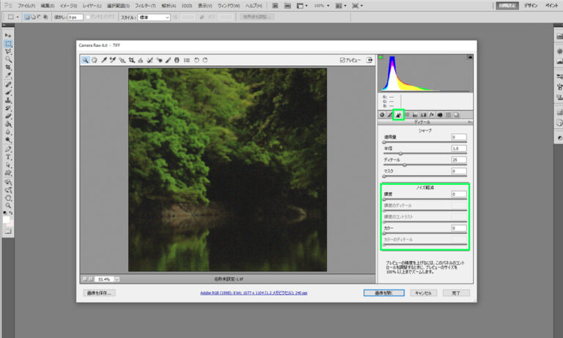
Task: Select the Type tool in Photoshop toolbox
Action: tap(8, 157)
